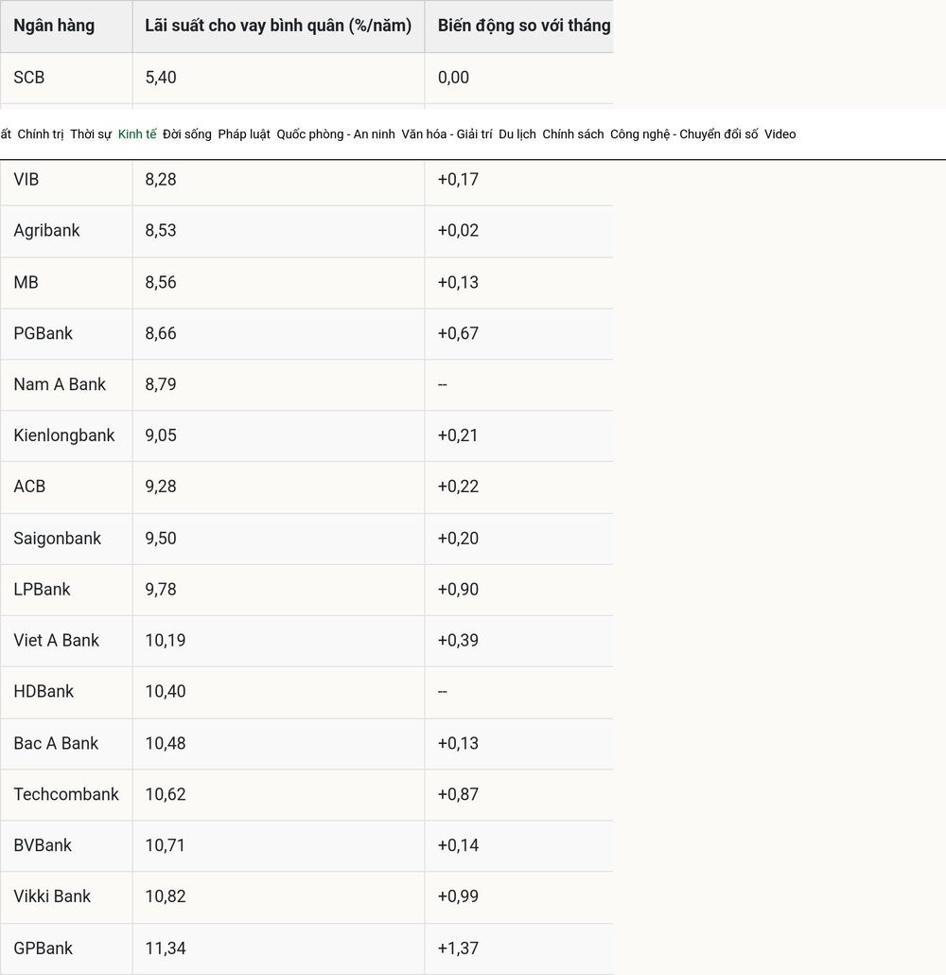
Task: Select the SCB row in table
Action: pyautogui.click(x=307, y=78)
